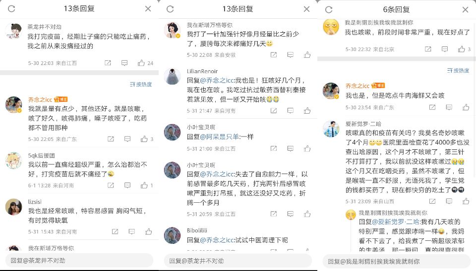Open the @乔念之icc mention in LilianRenoir's reply

click(x=217, y=80)
